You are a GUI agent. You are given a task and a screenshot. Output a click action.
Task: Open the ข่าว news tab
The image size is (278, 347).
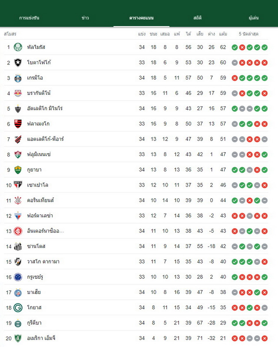(x=85, y=18)
